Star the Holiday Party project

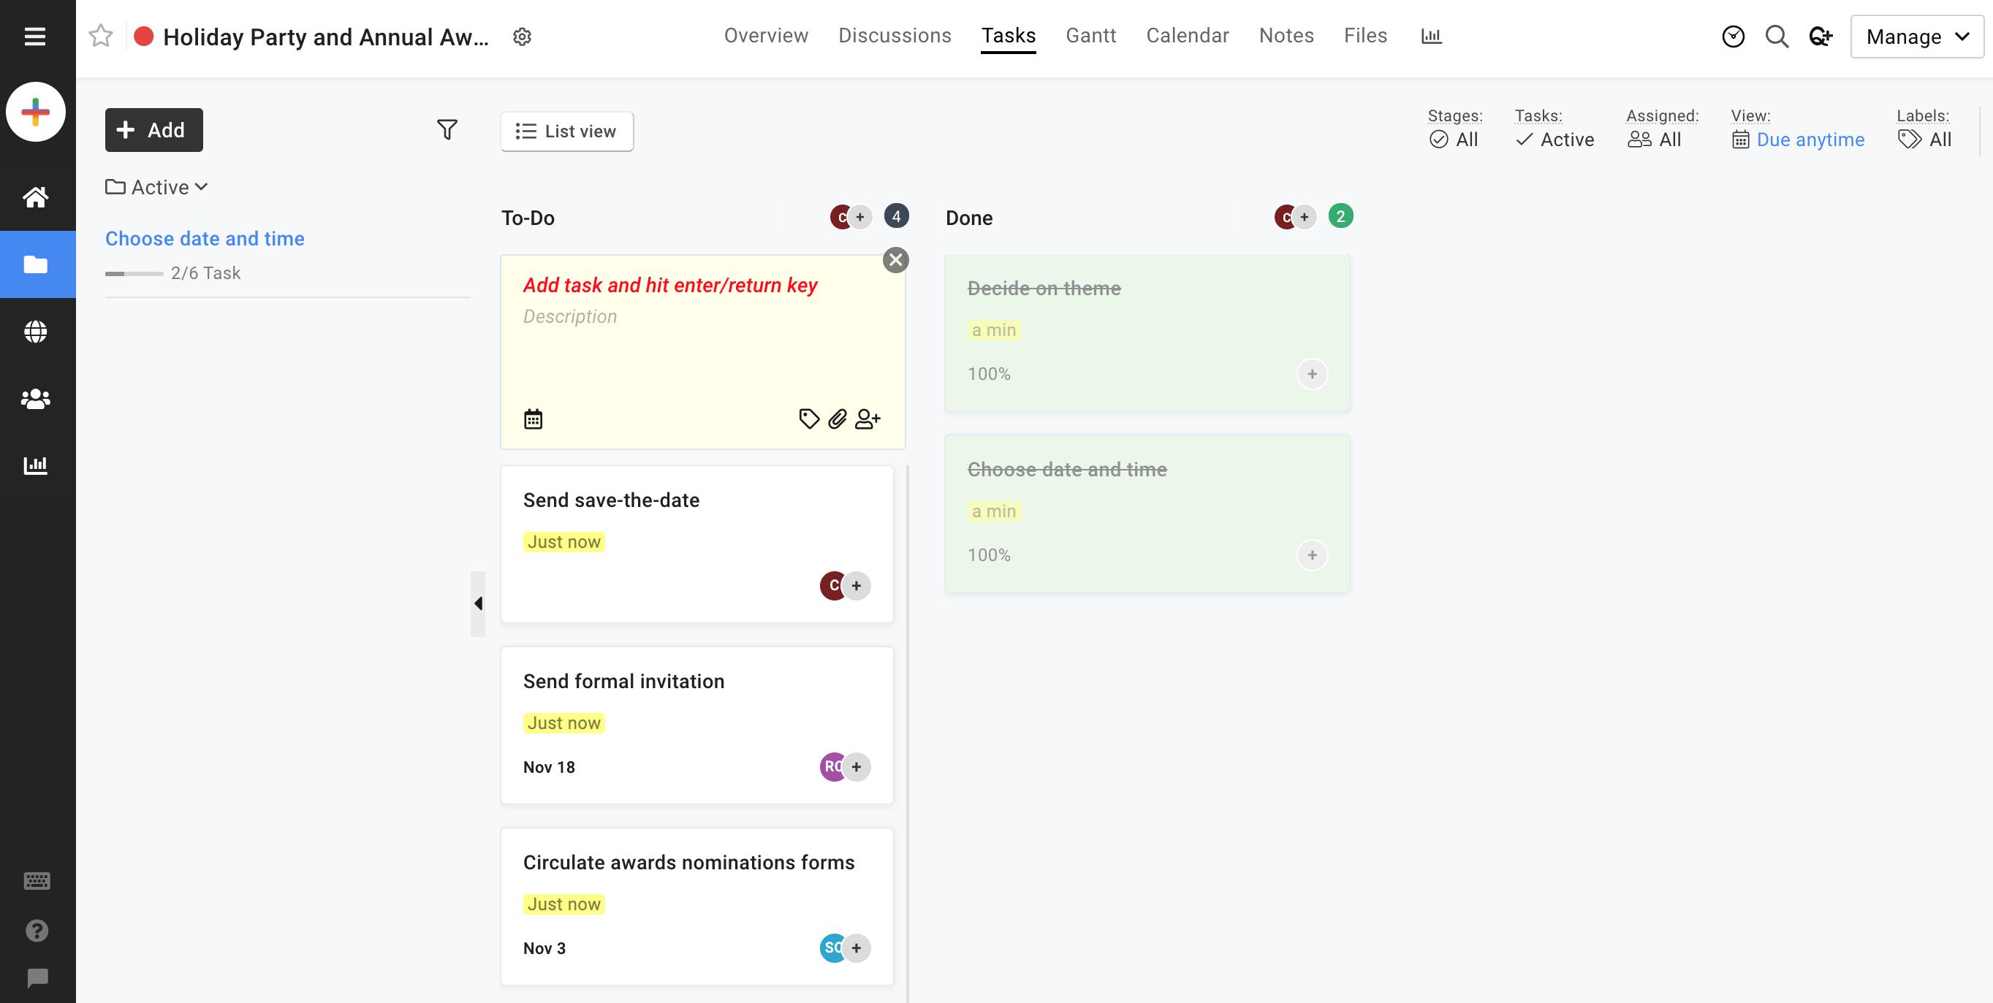point(101,37)
